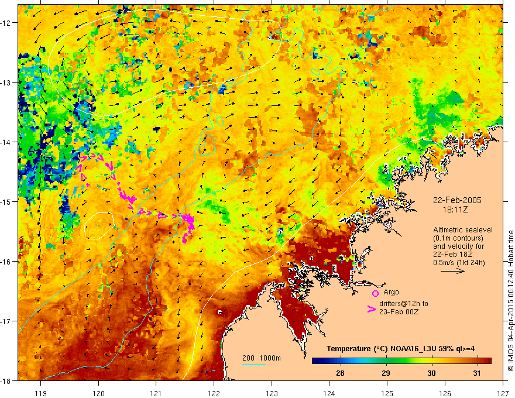This screenshot has height=398, width=515.
Task: Click longitude axis label 126
Action: pos(445,394)
